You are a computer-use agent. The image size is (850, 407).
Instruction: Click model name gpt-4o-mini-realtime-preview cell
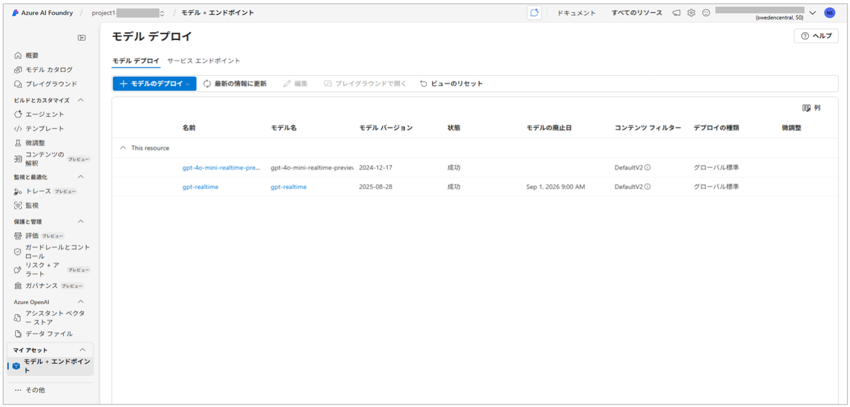click(312, 167)
